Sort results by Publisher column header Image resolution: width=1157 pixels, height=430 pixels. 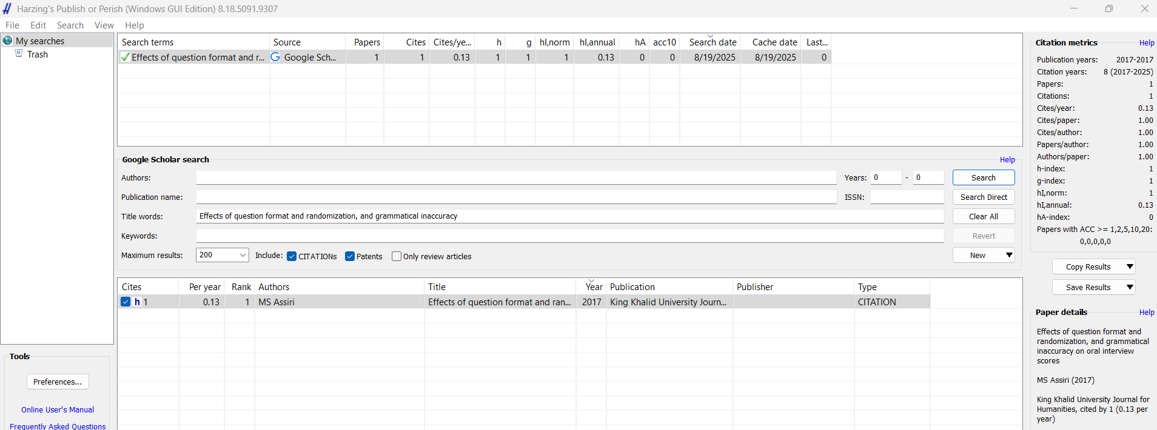(x=794, y=286)
